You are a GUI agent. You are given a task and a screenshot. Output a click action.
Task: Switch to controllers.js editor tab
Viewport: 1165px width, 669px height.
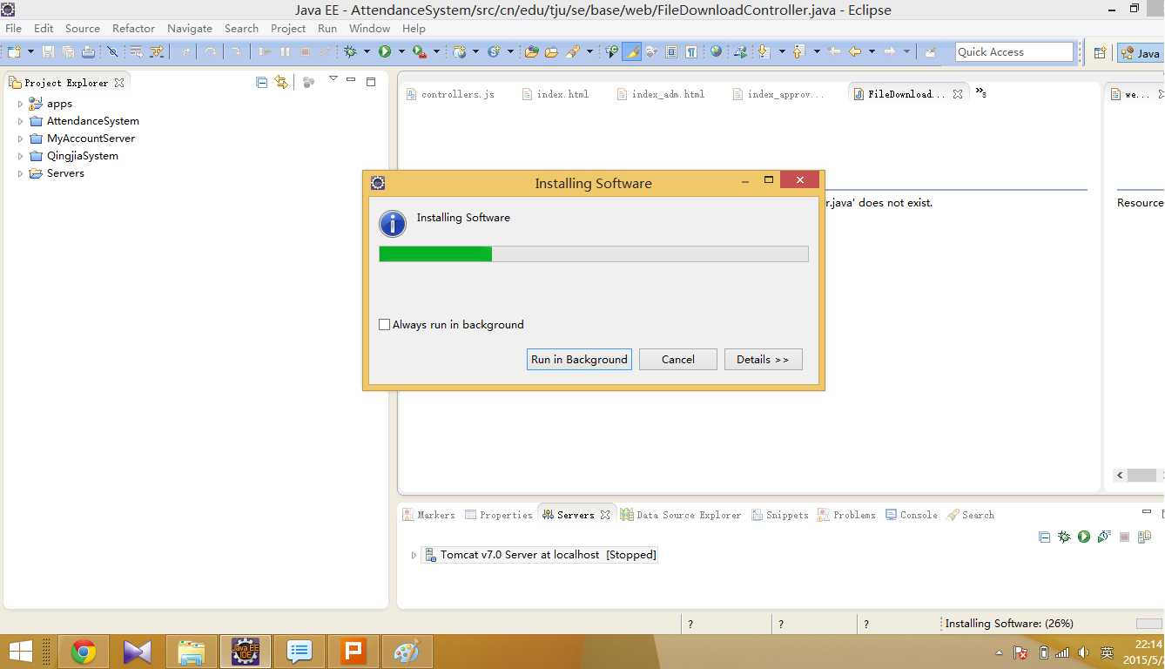pos(449,94)
